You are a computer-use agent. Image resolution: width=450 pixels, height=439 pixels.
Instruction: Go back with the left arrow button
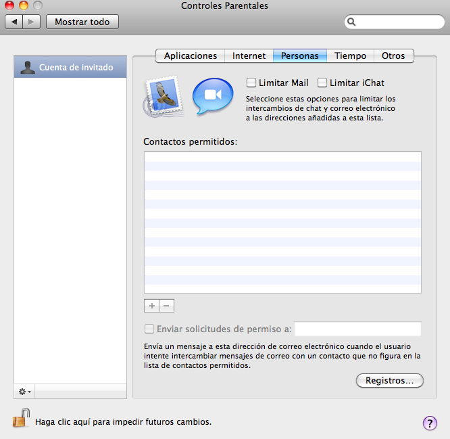click(x=15, y=22)
